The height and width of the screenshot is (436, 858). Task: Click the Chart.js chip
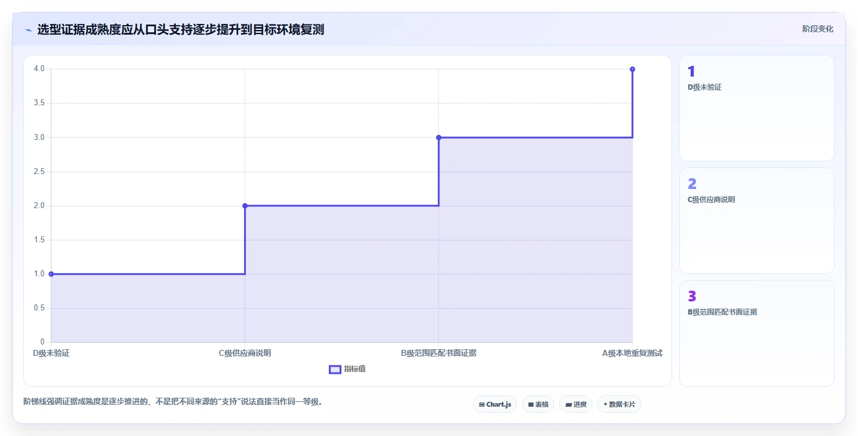click(495, 404)
